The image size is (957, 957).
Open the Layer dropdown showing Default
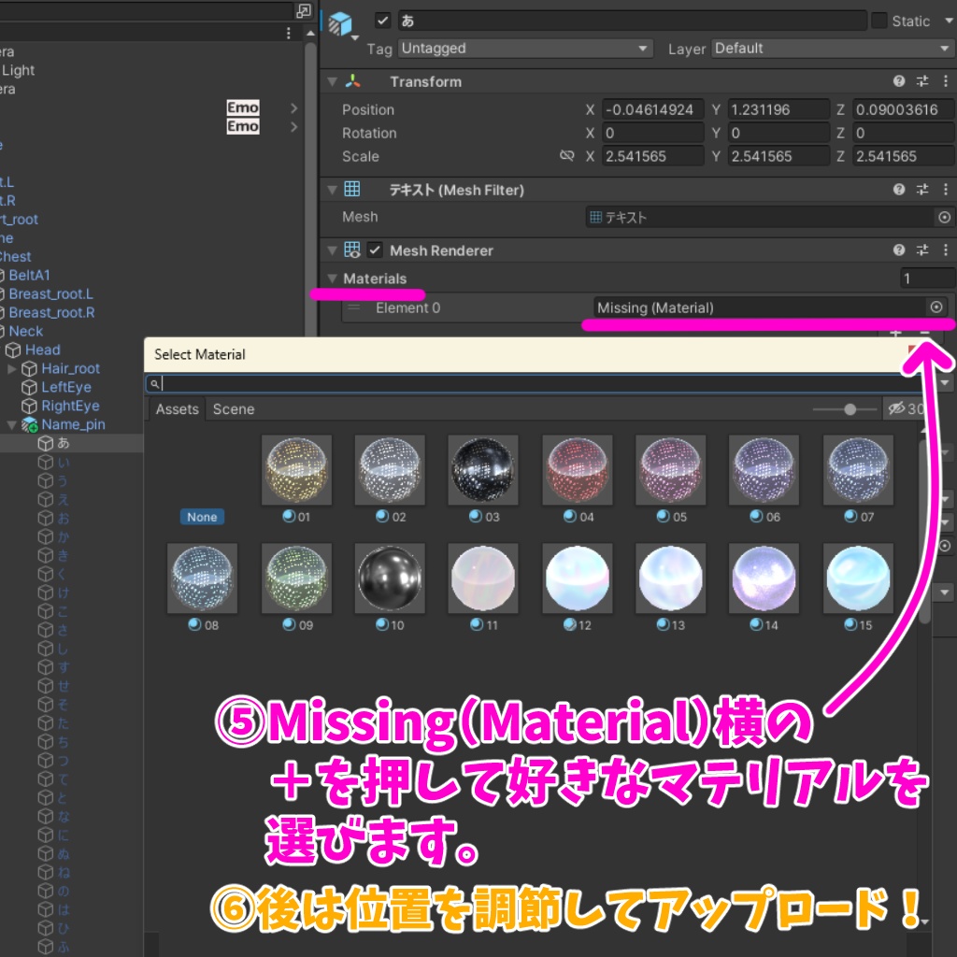click(x=833, y=49)
